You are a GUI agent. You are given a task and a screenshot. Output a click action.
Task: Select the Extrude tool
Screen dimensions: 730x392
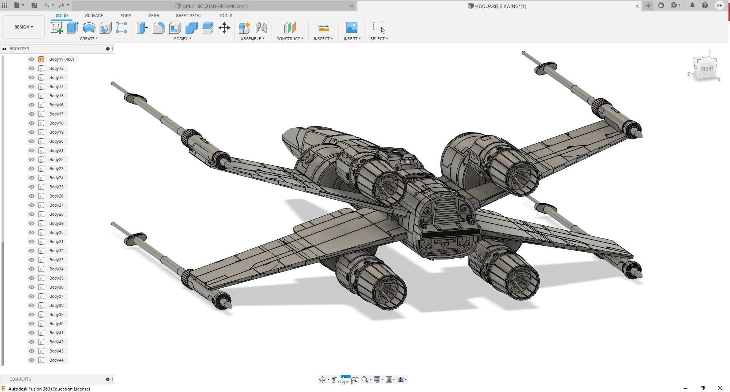click(x=73, y=28)
